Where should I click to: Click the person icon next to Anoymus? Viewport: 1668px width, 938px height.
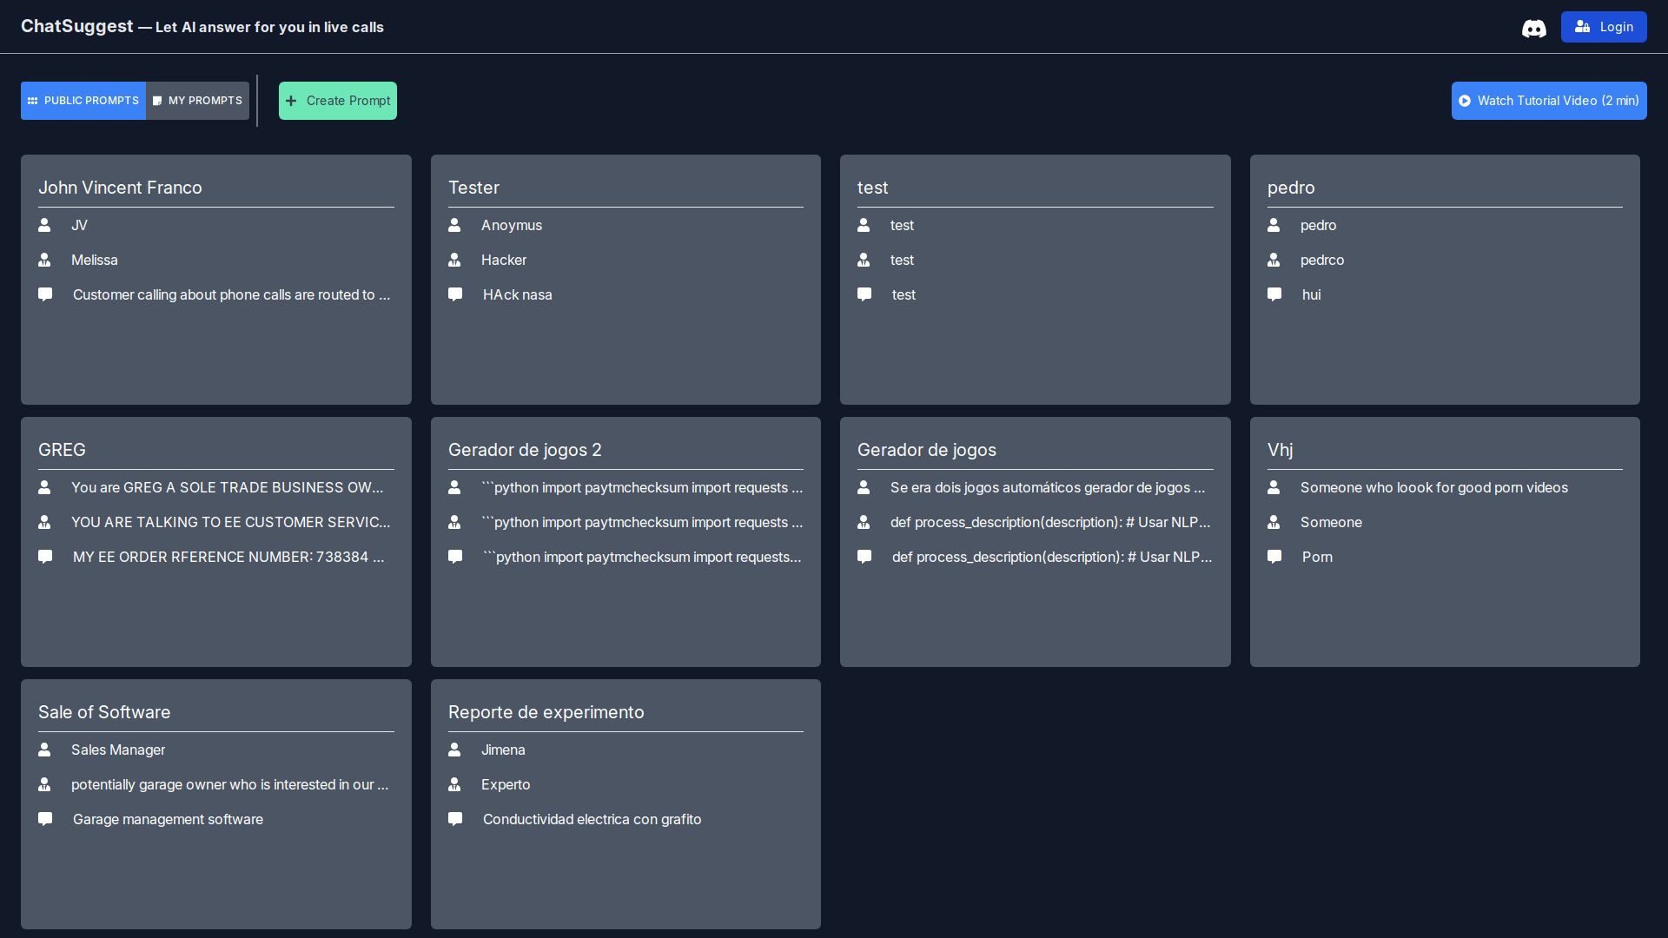pos(454,225)
